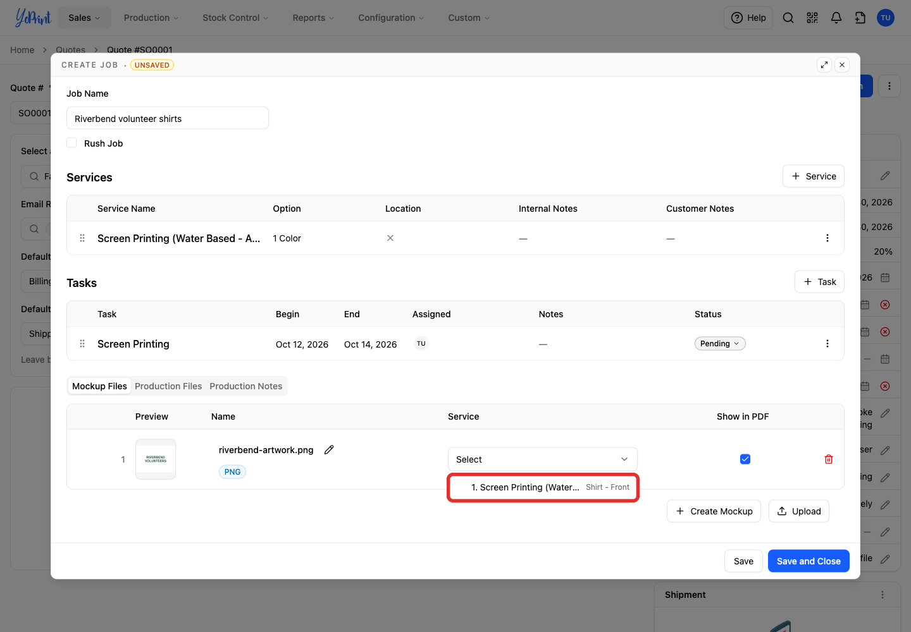The height and width of the screenshot is (632, 911).
Task: Rename riverbend-artwork.png with the pencil icon
Action: point(329,450)
